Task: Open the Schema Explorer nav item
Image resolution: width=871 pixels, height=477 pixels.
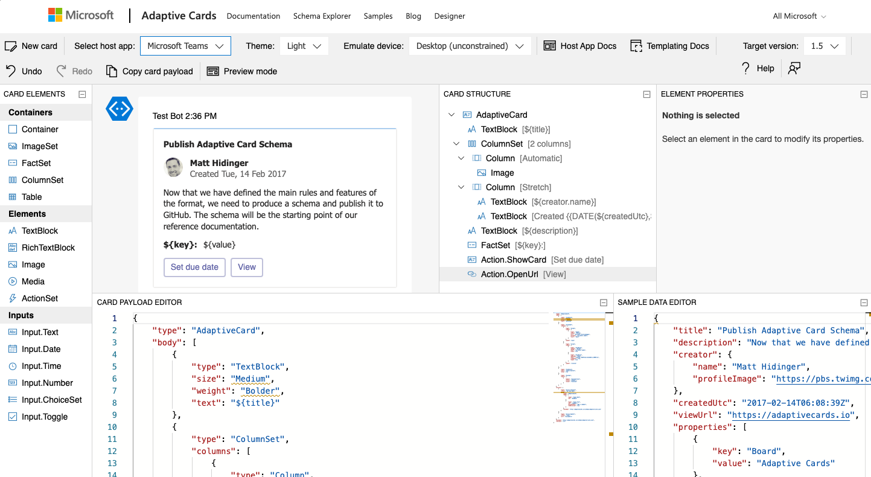Action: coord(322,16)
